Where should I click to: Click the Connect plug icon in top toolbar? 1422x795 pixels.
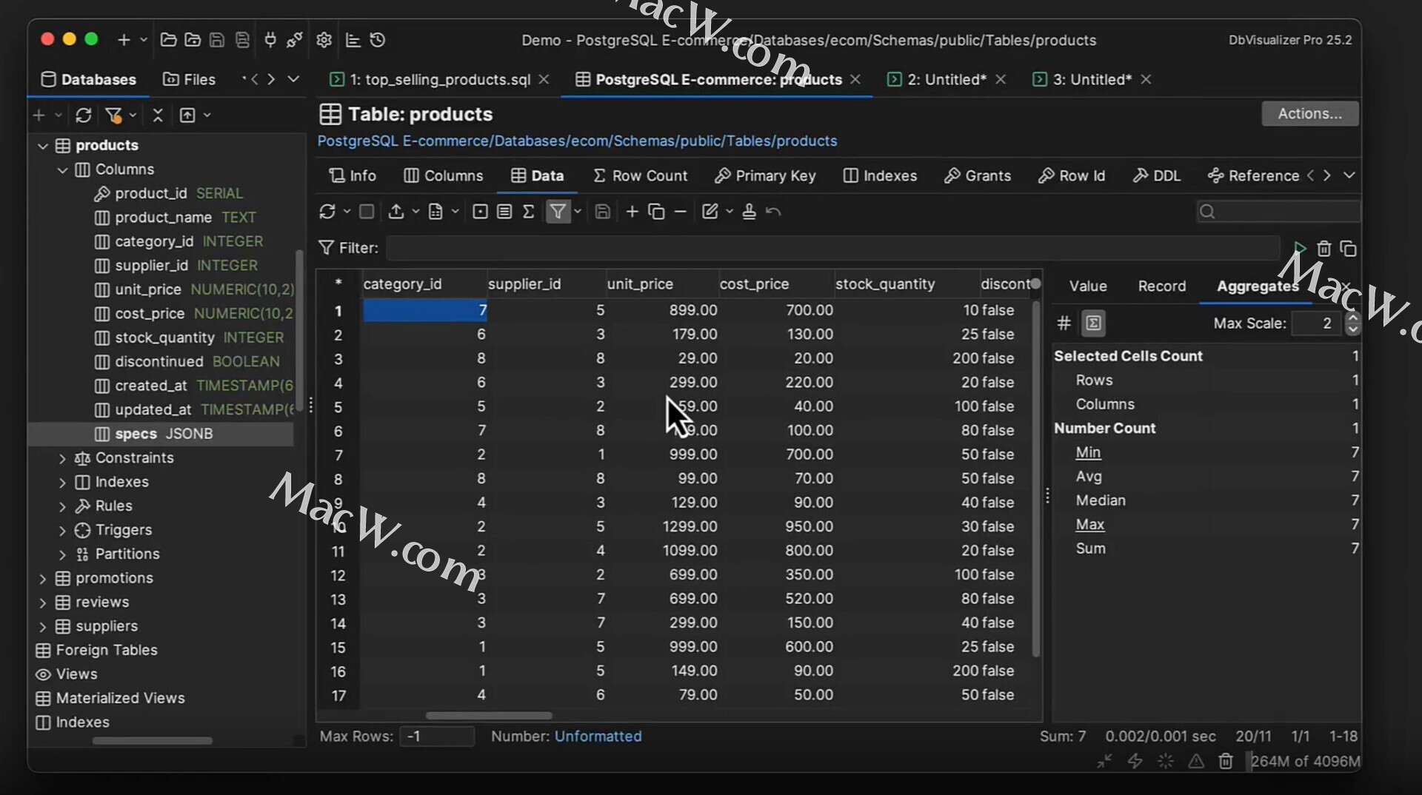270,40
